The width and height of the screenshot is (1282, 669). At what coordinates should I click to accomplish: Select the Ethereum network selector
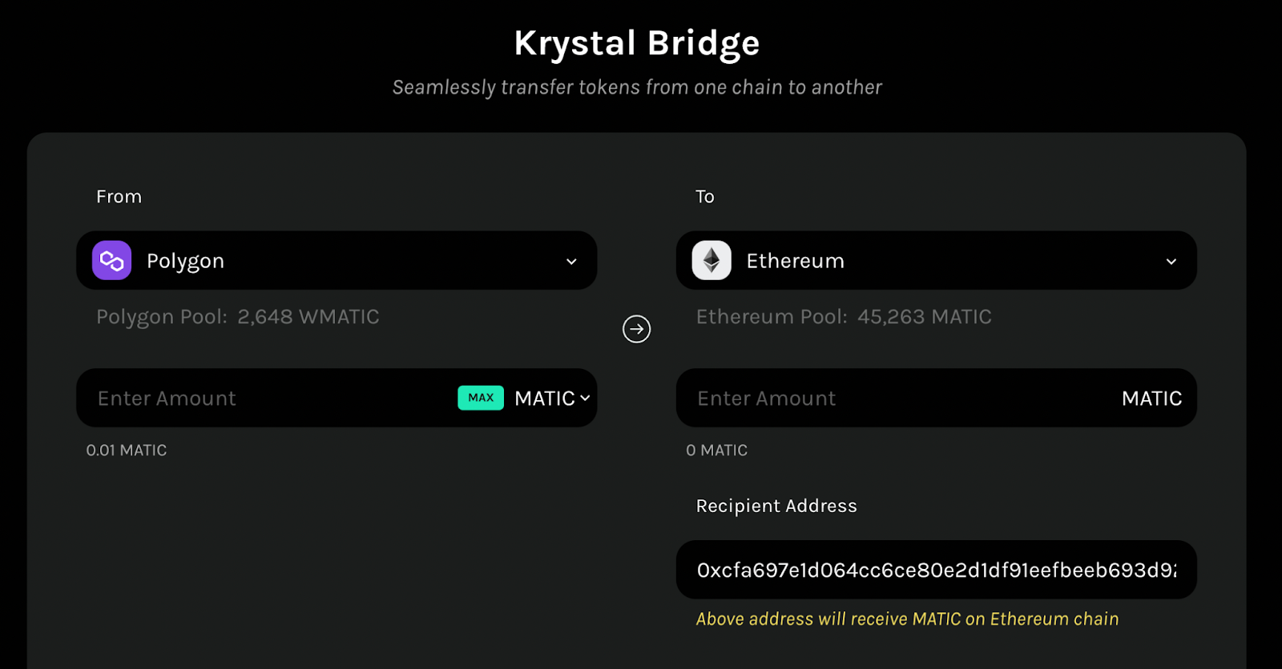pos(937,260)
